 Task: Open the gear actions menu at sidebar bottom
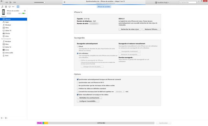[6, 118]
